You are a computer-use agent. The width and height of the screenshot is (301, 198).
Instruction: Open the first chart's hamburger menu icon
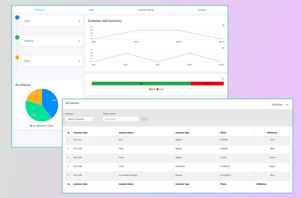pos(223,25)
